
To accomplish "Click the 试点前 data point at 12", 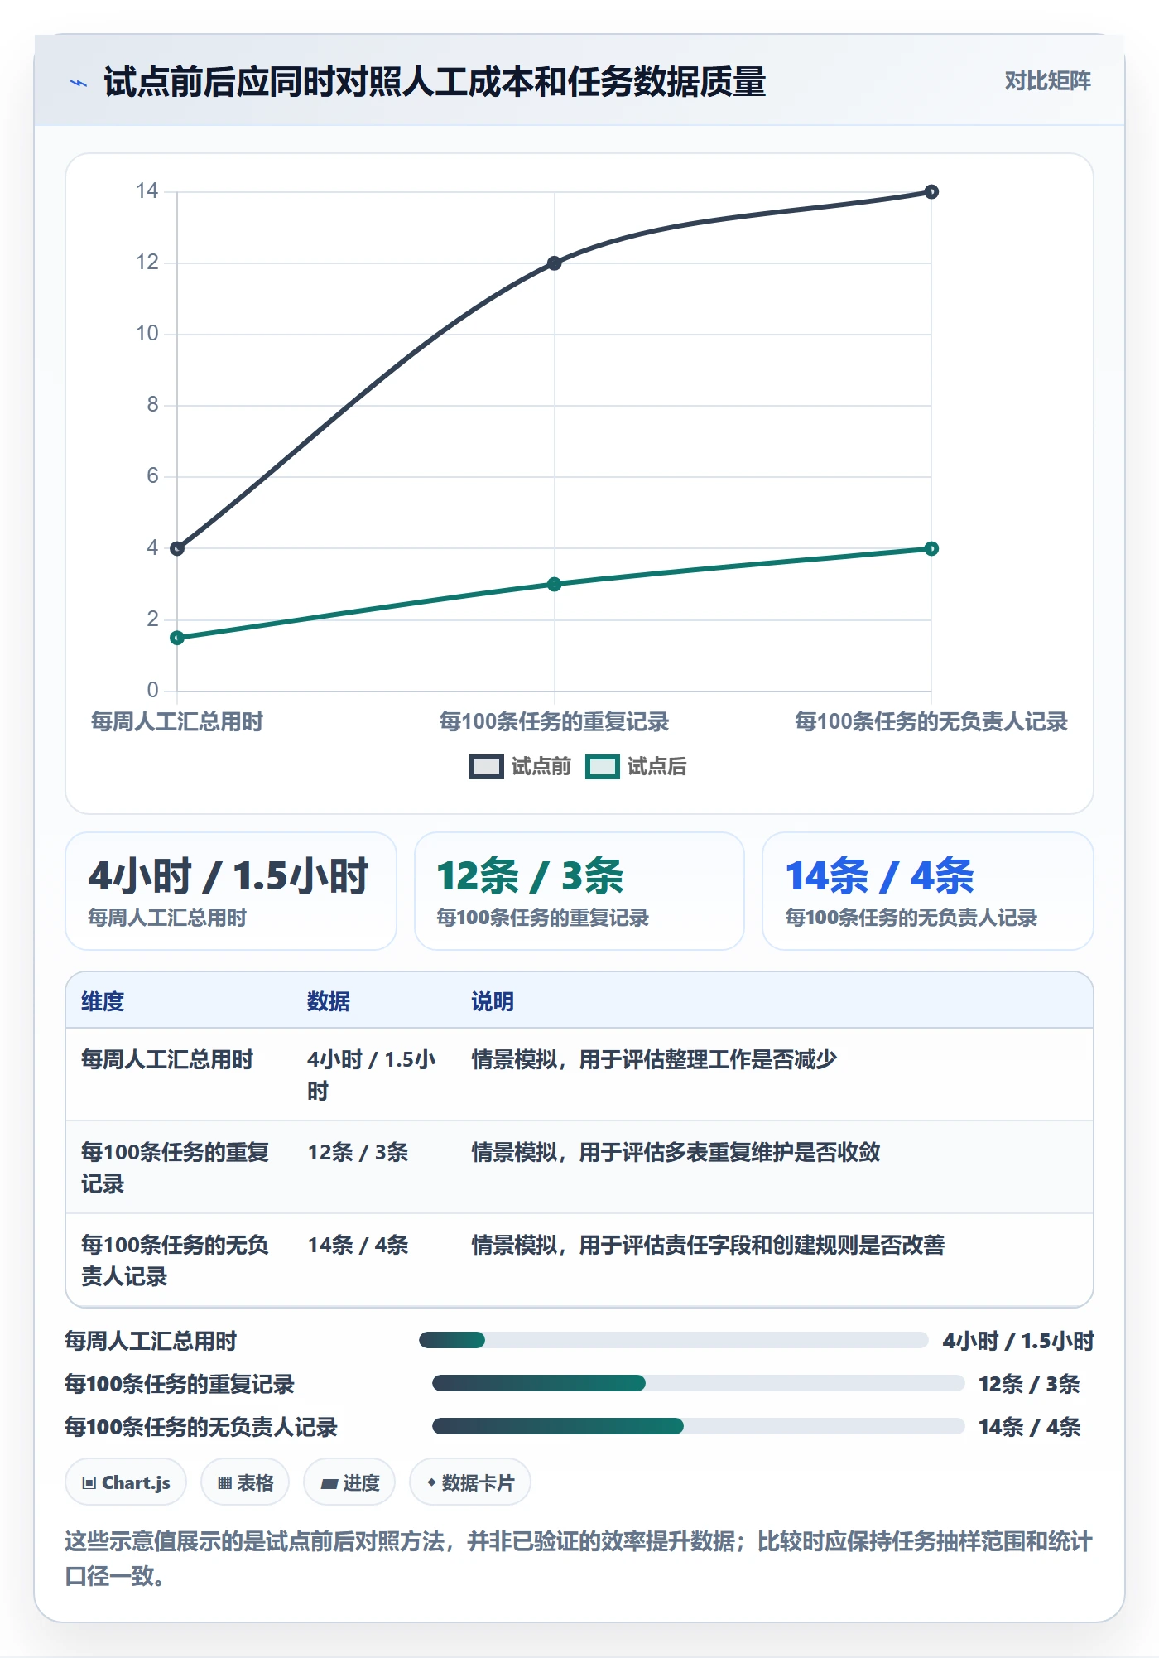I will coord(555,263).
